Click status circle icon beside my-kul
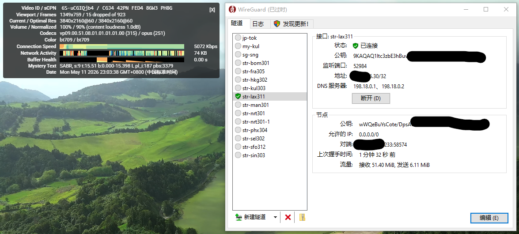 click(238, 46)
